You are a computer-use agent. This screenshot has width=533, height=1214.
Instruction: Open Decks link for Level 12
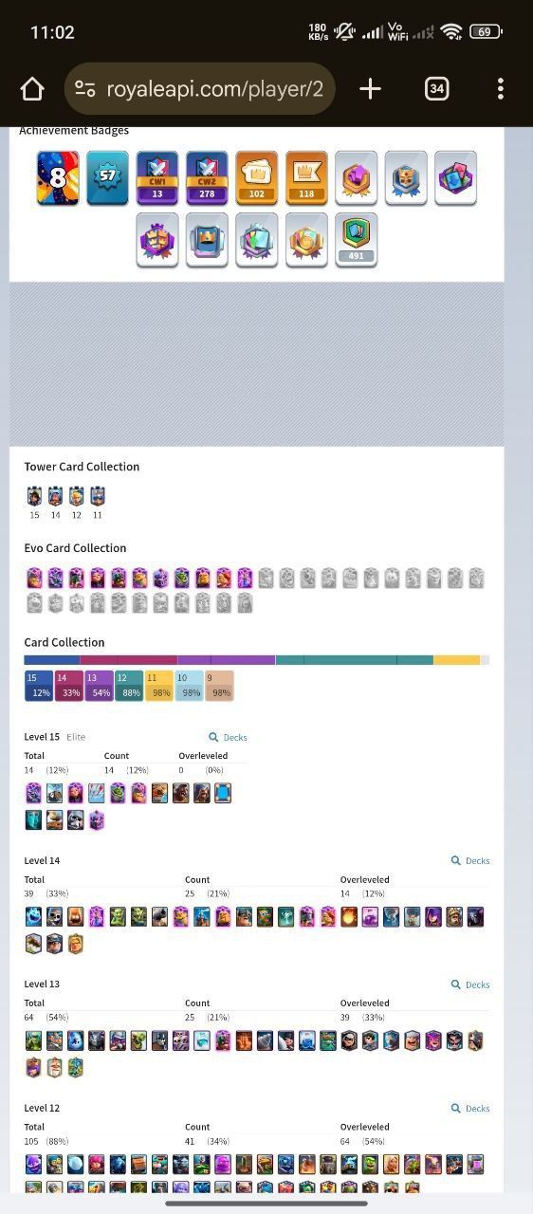[x=470, y=1108]
